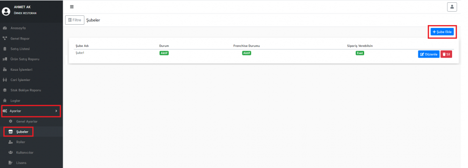Screen dimensions: 468x168
Task: Delete Şube1 with the Sil button
Action: pos(446,54)
